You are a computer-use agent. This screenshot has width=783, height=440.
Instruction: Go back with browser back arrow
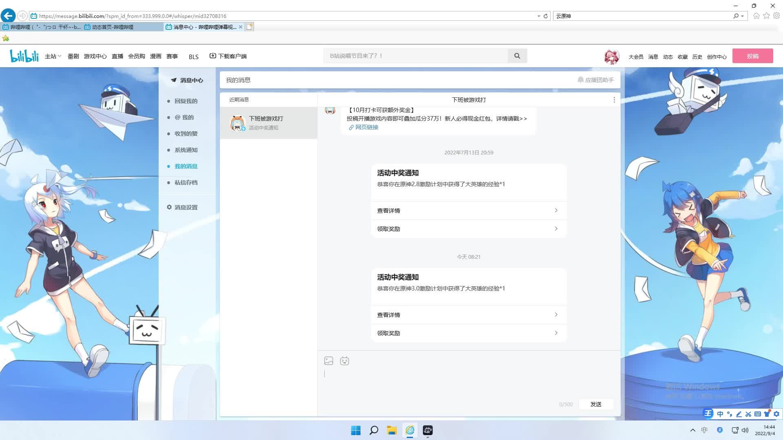point(8,16)
